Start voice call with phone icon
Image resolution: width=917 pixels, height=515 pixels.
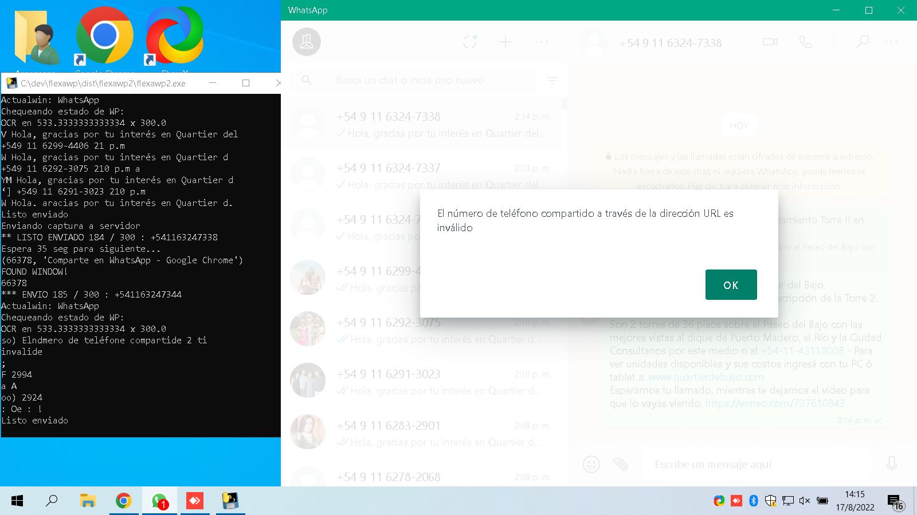[x=806, y=42]
